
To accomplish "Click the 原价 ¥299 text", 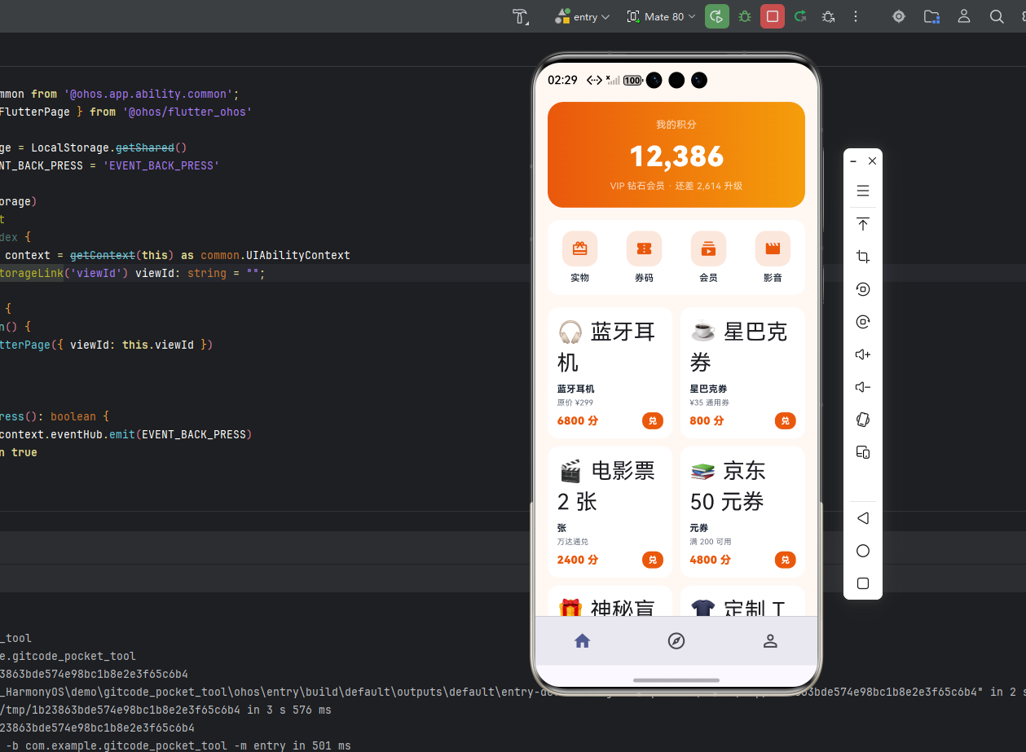I will tap(575, 402).
